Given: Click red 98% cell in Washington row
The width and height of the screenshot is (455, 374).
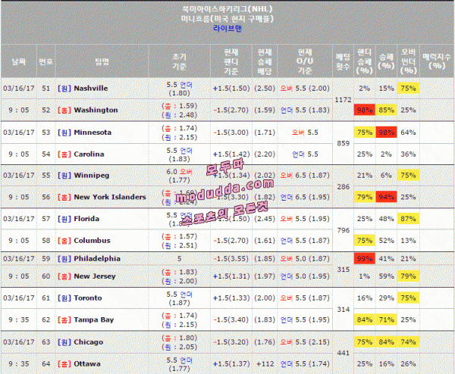Looking at the screenshot, I should [x=365, y=110].
